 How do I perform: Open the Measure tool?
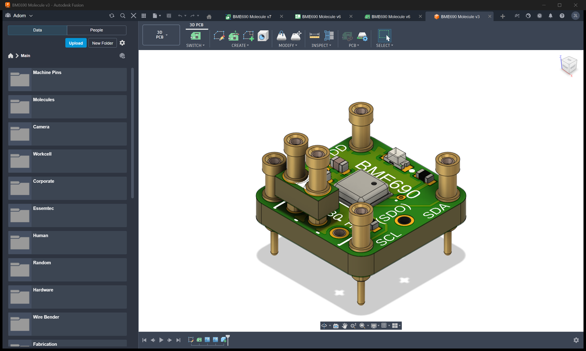[314, 36]
